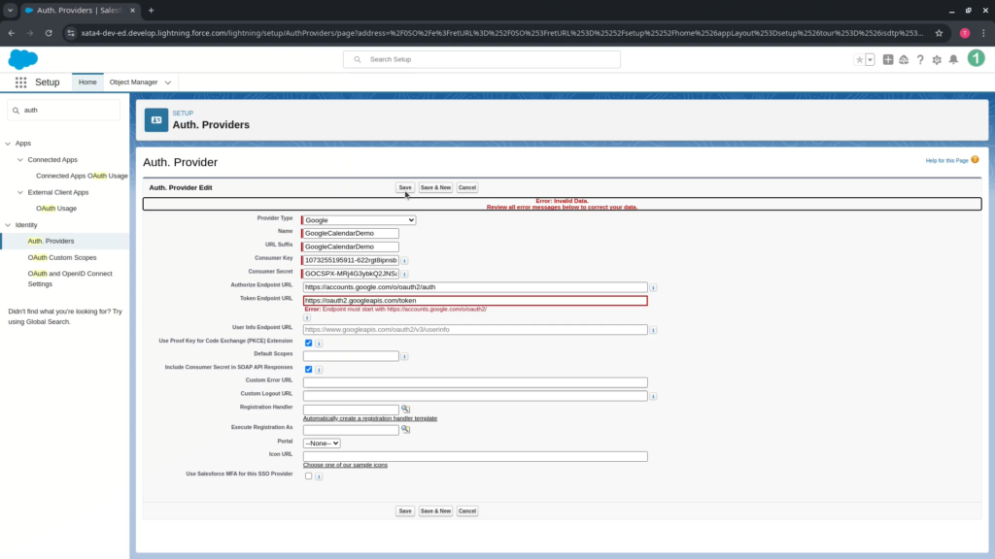This screenshot has height=559, width=995.
Task: Toggle the PKCE Extension checkbox
Action: tap(308, 343)
